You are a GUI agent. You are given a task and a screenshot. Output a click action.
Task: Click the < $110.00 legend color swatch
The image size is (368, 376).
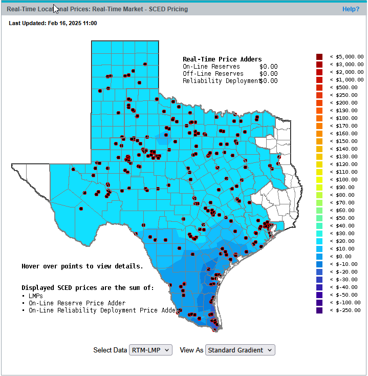coord(319,172)
